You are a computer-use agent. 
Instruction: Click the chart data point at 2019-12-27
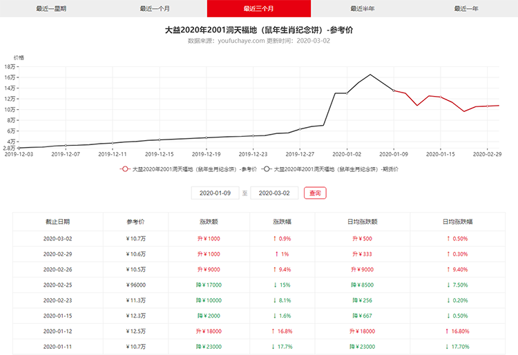click(300, 129)
